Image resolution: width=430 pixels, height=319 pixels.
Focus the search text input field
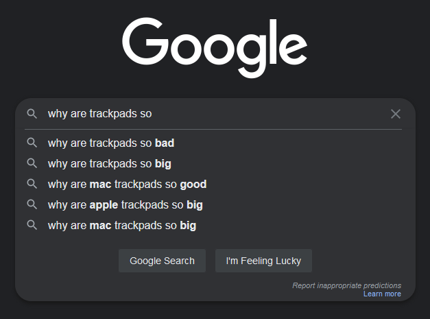(x=217, y=114)
